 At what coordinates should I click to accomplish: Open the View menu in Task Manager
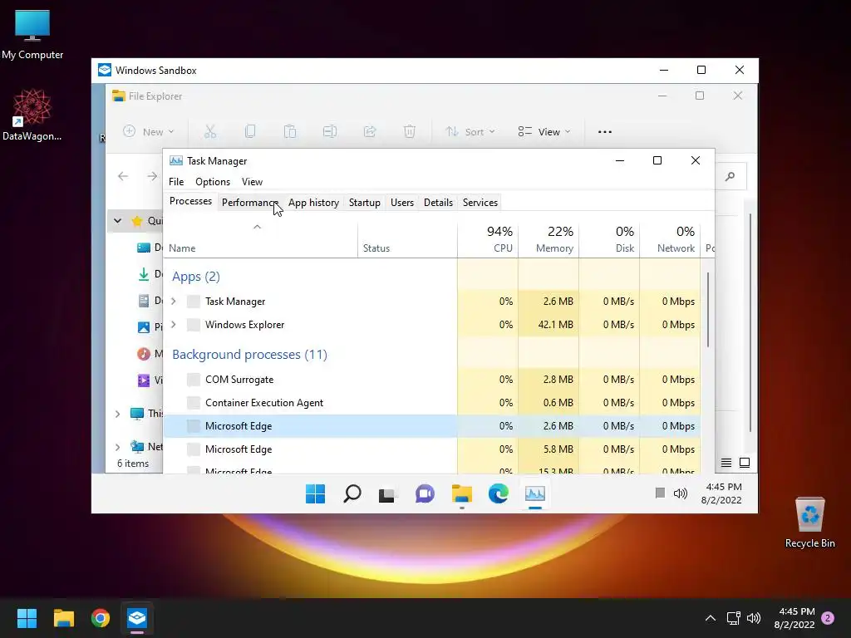click(252, 182)
